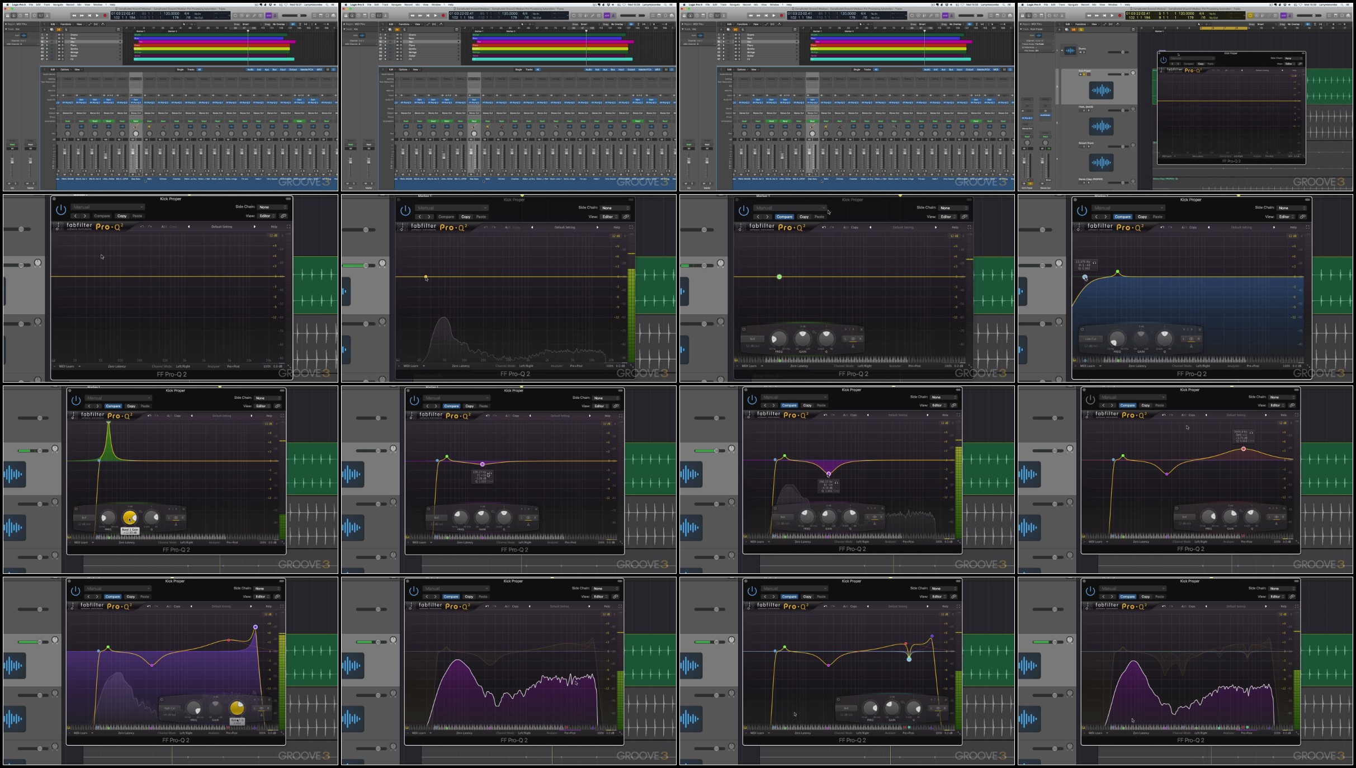Click full-screen icon in empty flat-EQ frame
The width and height of the screenshot is (1356, 768).
point(289,227)
